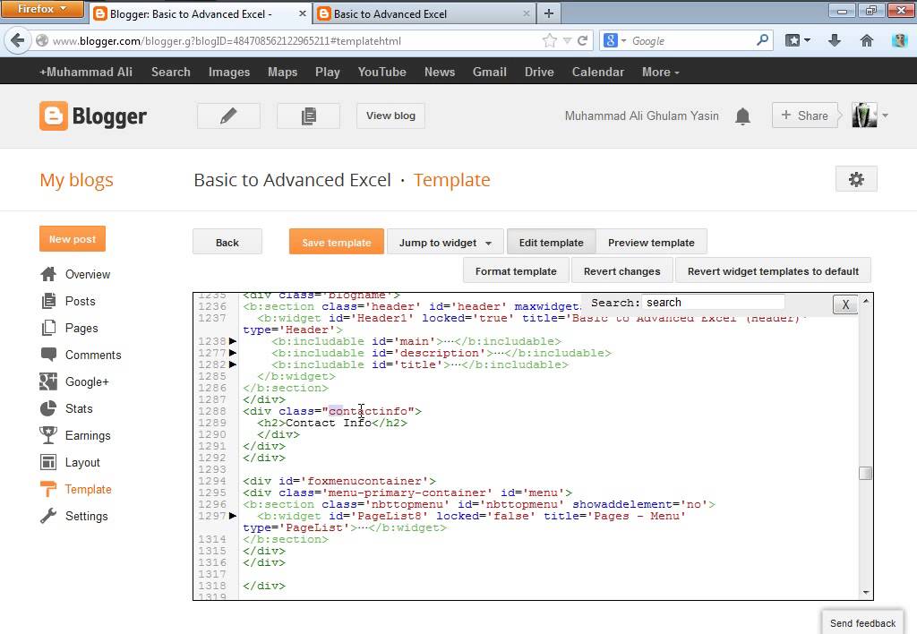Click the Format template button
The image size is (917, 634).
(516, 270)
